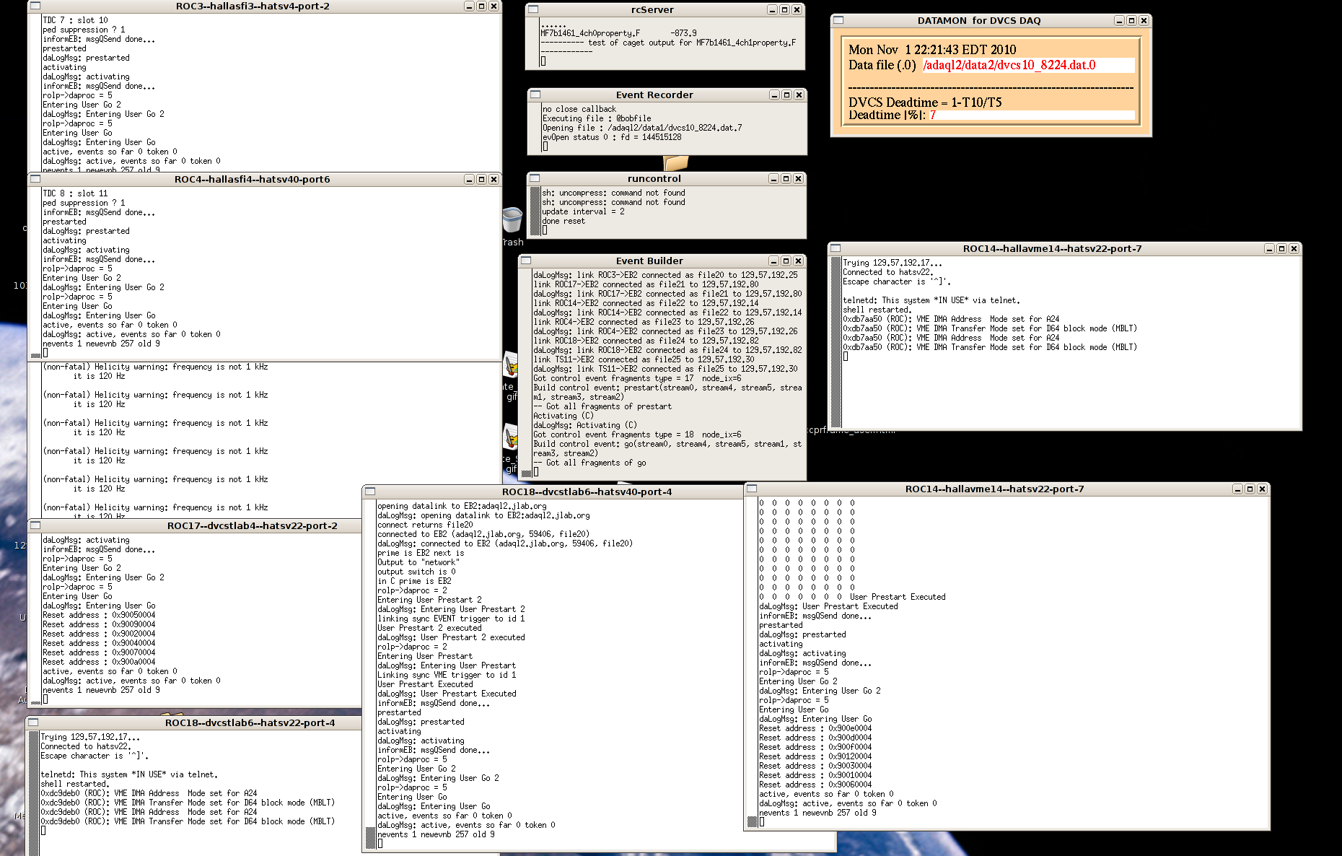Click the Deadtime [%] value field
Screen dimensions: 1342x856
(1032, 115)
